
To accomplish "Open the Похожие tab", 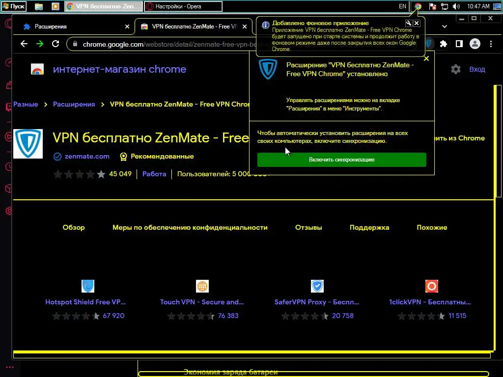I will point(432,227).
